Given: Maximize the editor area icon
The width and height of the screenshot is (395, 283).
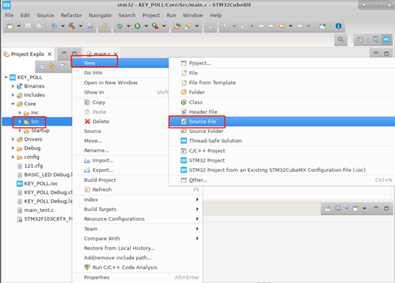Looking at the screenshot, I should point(386,53).
